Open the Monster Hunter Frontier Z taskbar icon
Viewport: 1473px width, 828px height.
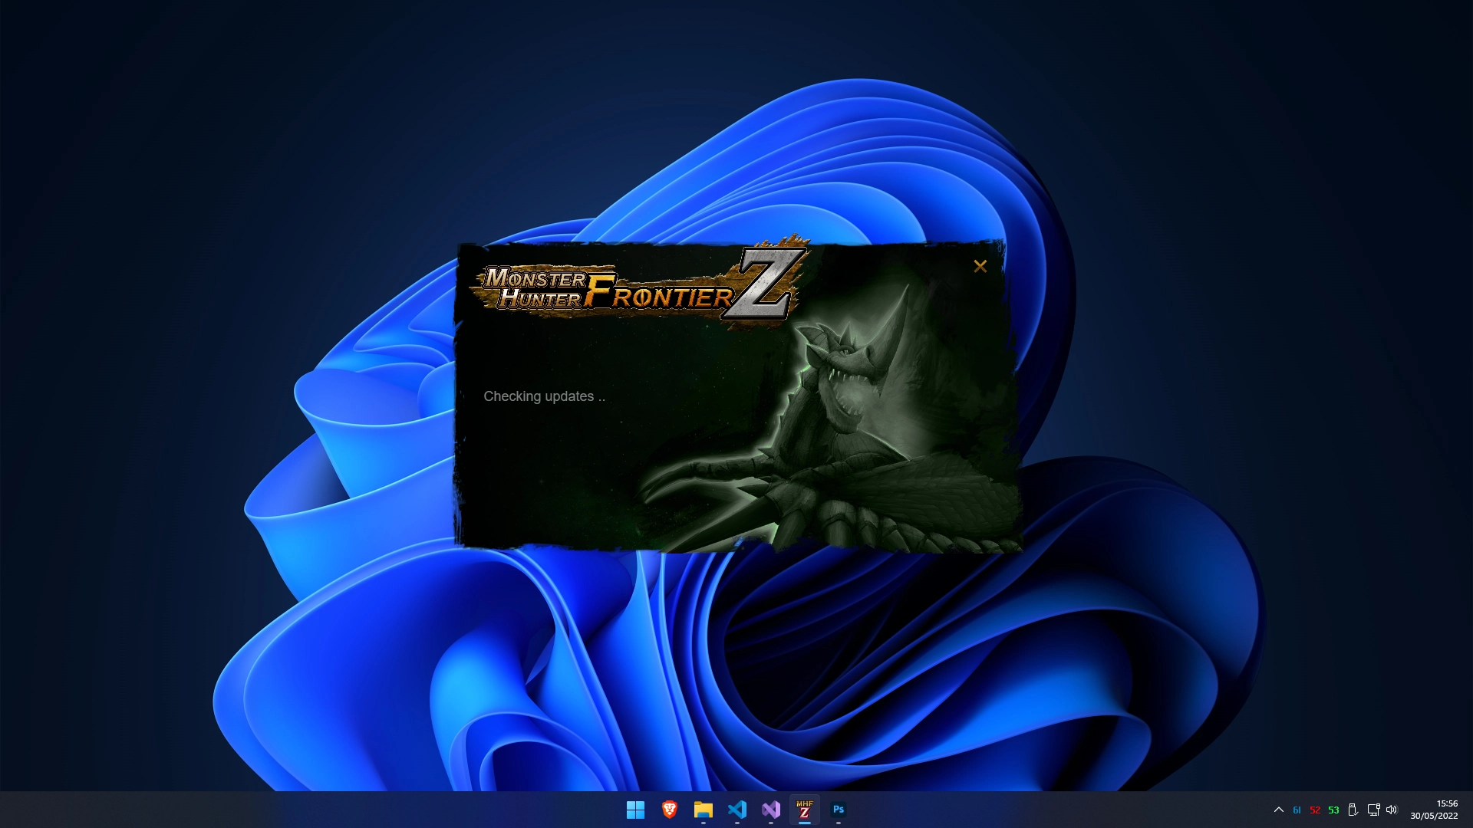click(804, 810)
